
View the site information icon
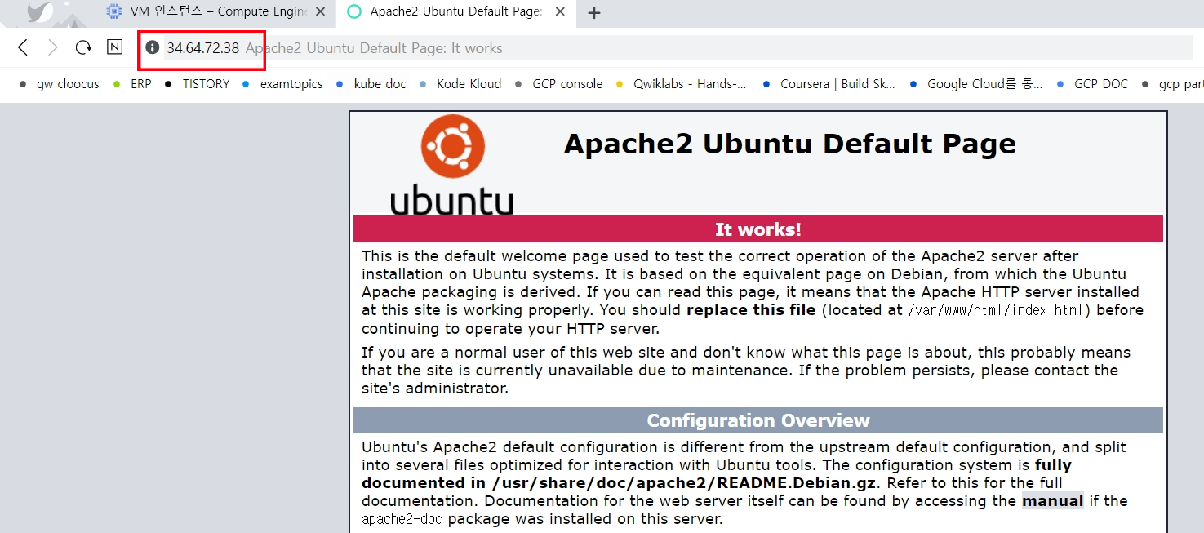click(x=152, y=47)
